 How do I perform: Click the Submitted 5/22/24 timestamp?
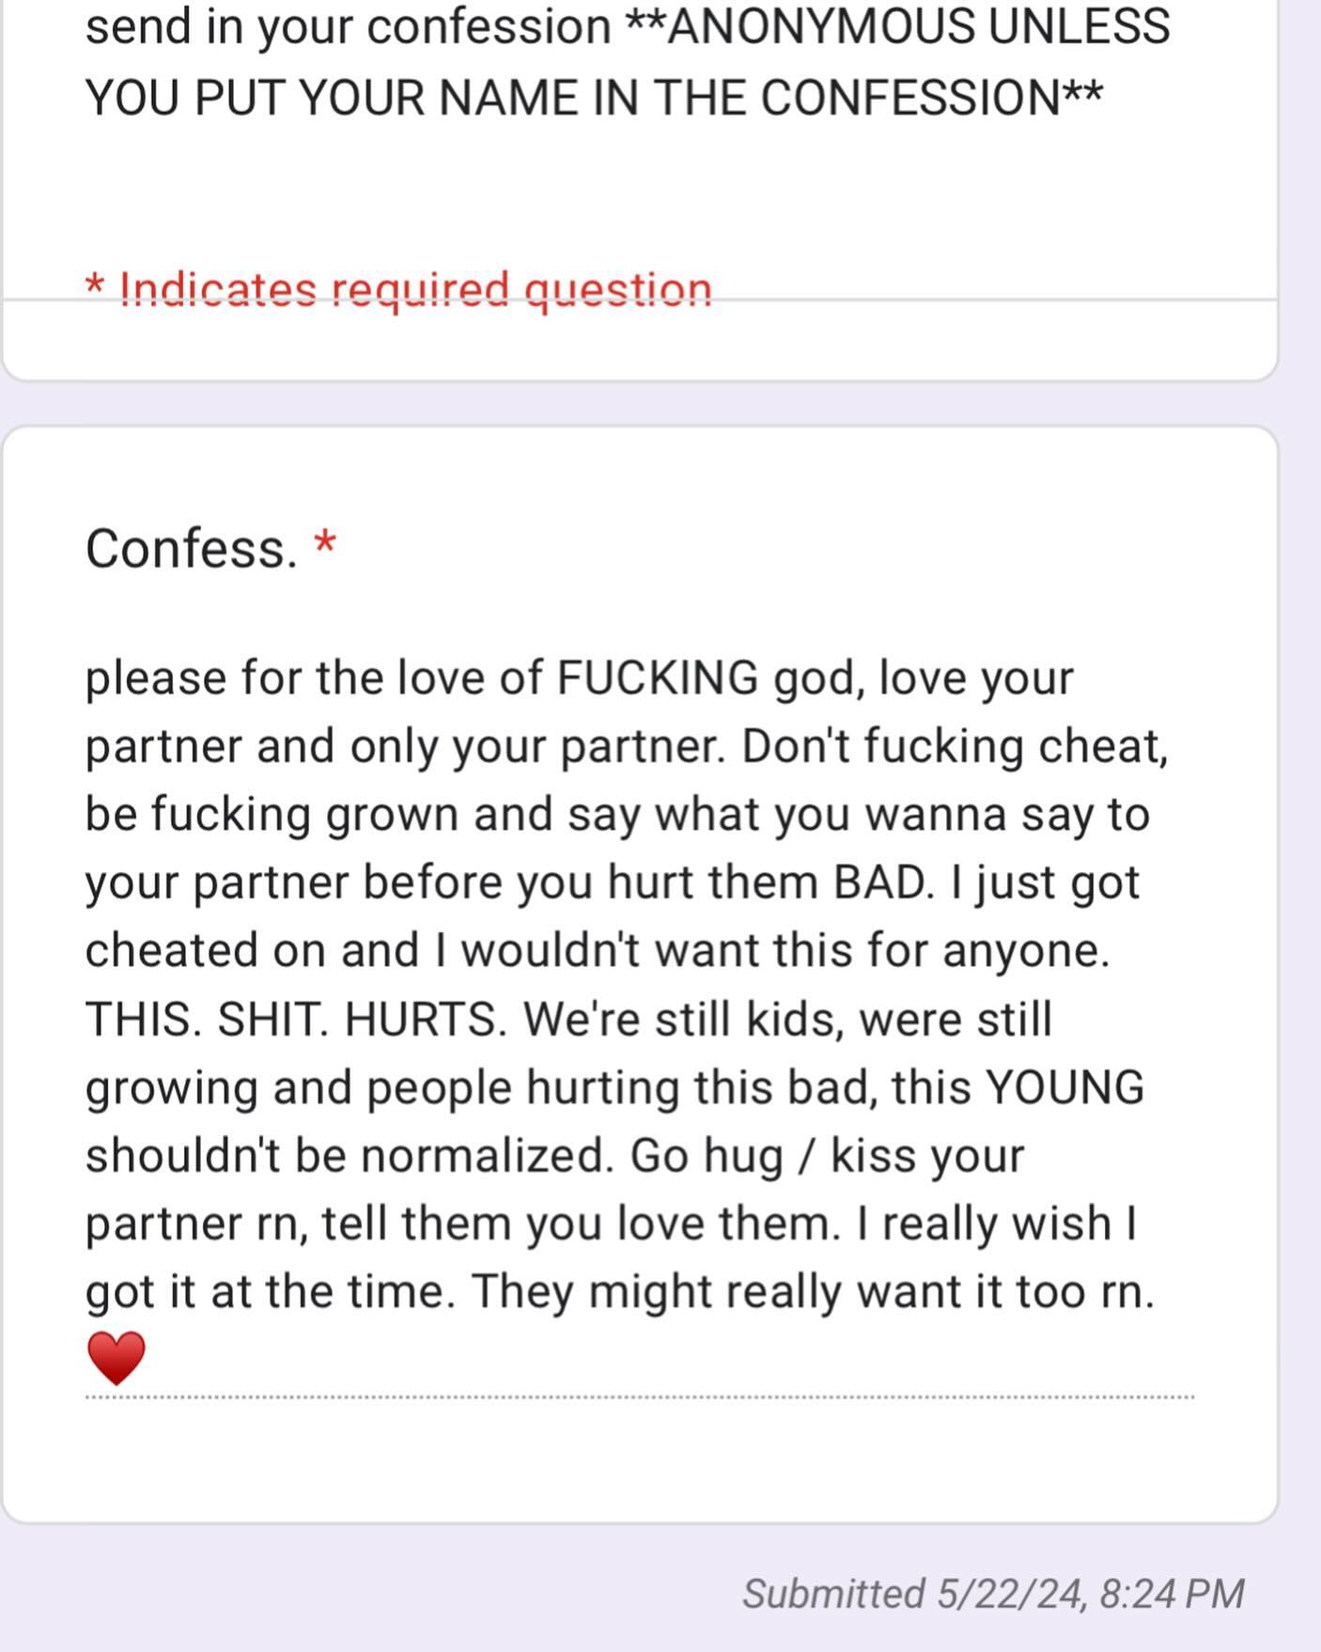pos(992,1594)
